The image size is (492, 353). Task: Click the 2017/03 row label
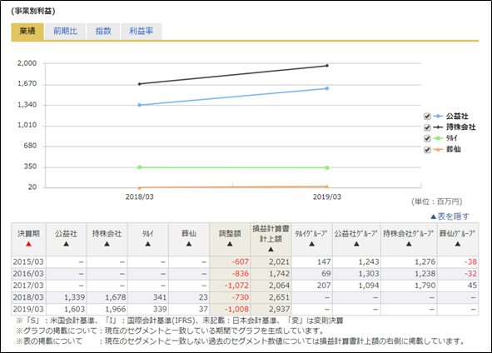(x=28, y=286)
